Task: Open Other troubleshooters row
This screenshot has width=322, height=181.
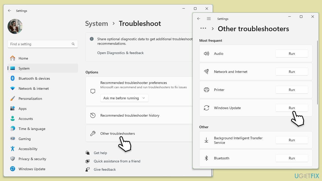Action: tap(139, 133)
